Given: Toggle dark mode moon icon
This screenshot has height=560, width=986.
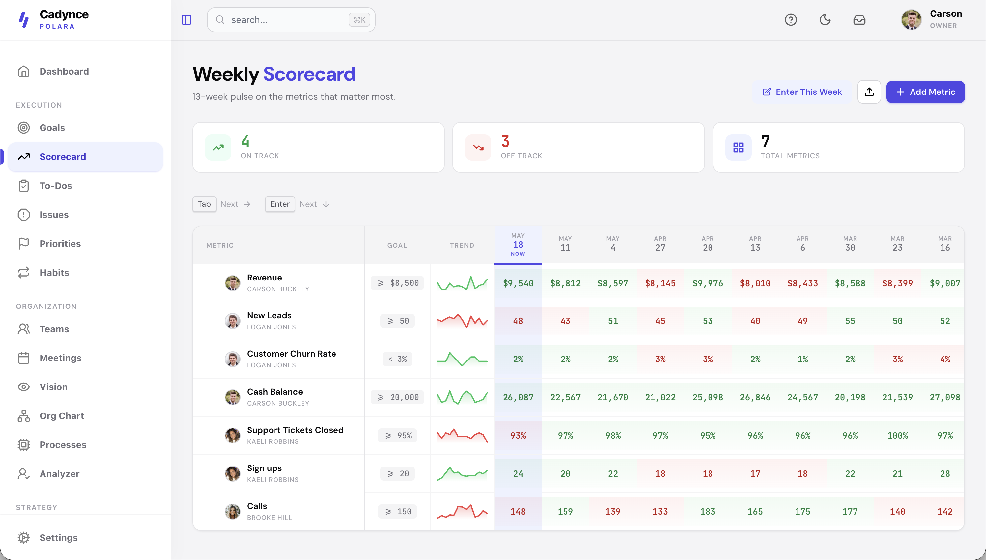Looking at the screenshot, I should tap(825, 20).
